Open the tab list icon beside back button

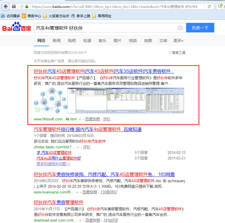point(14,6)
